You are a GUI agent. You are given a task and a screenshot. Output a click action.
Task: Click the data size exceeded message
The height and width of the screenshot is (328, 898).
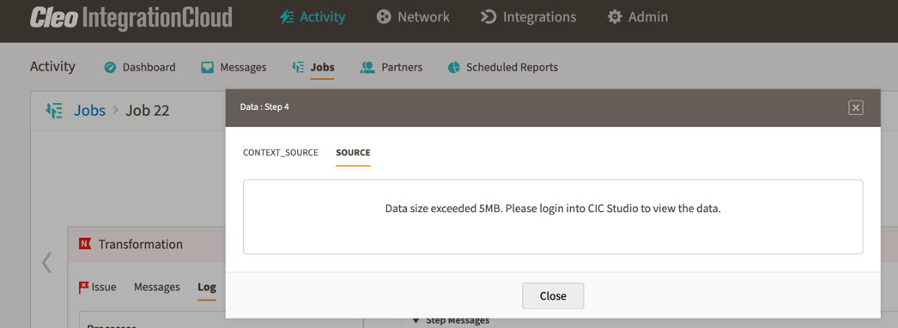tap(553, 209)
